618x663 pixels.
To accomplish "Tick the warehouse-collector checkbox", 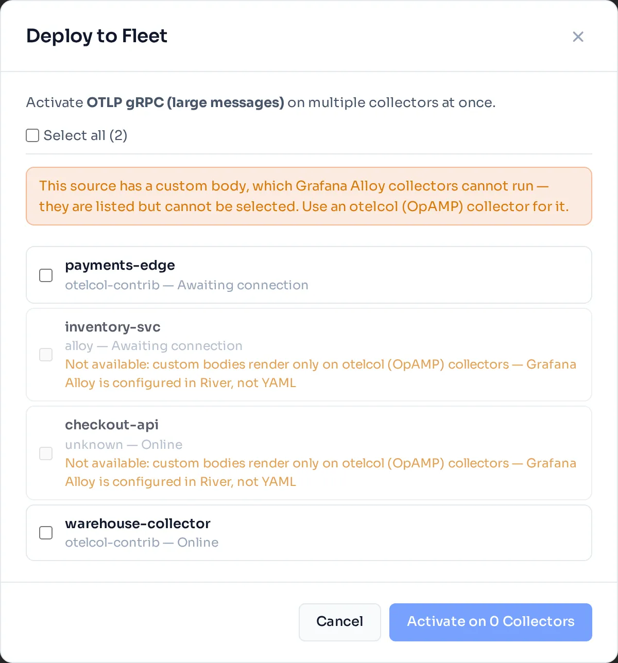I will (x=46, y=533).
